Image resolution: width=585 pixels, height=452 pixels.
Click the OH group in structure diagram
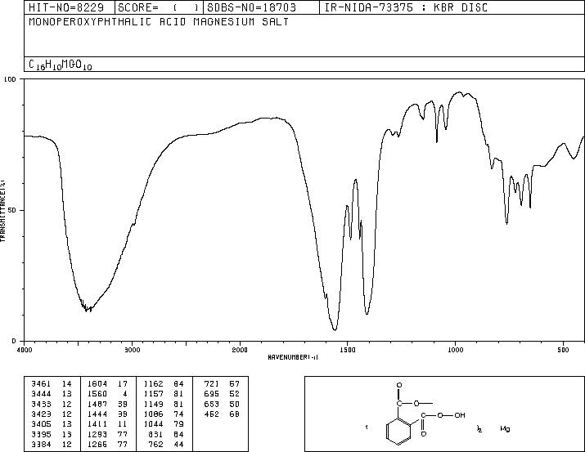point(460,415)
